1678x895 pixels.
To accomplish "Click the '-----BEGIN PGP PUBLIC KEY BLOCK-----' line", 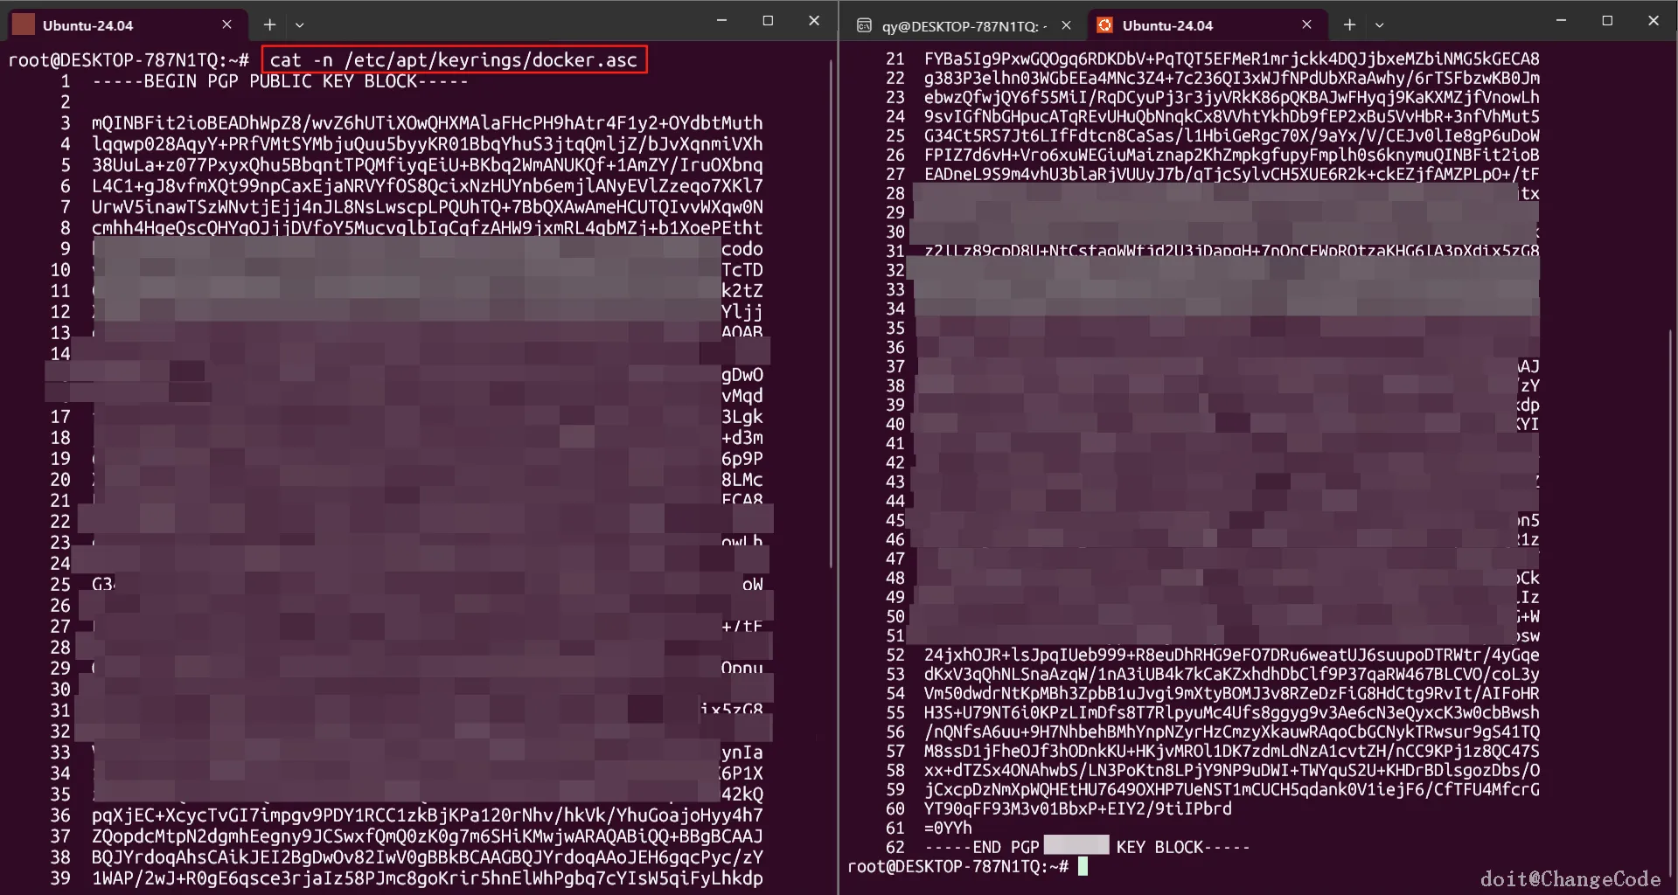I will click(280, 81).
